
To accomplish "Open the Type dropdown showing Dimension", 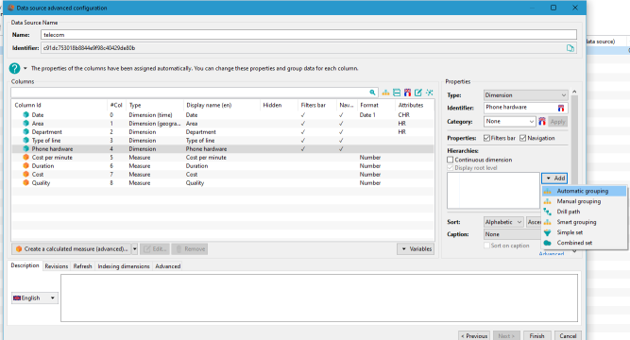I will 525,95.
